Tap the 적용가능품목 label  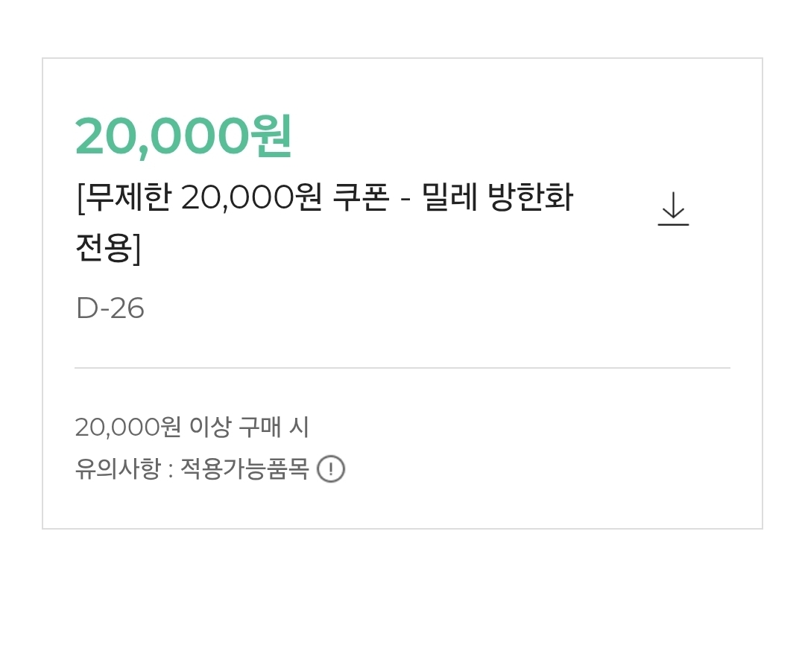[x=244, y=469]
